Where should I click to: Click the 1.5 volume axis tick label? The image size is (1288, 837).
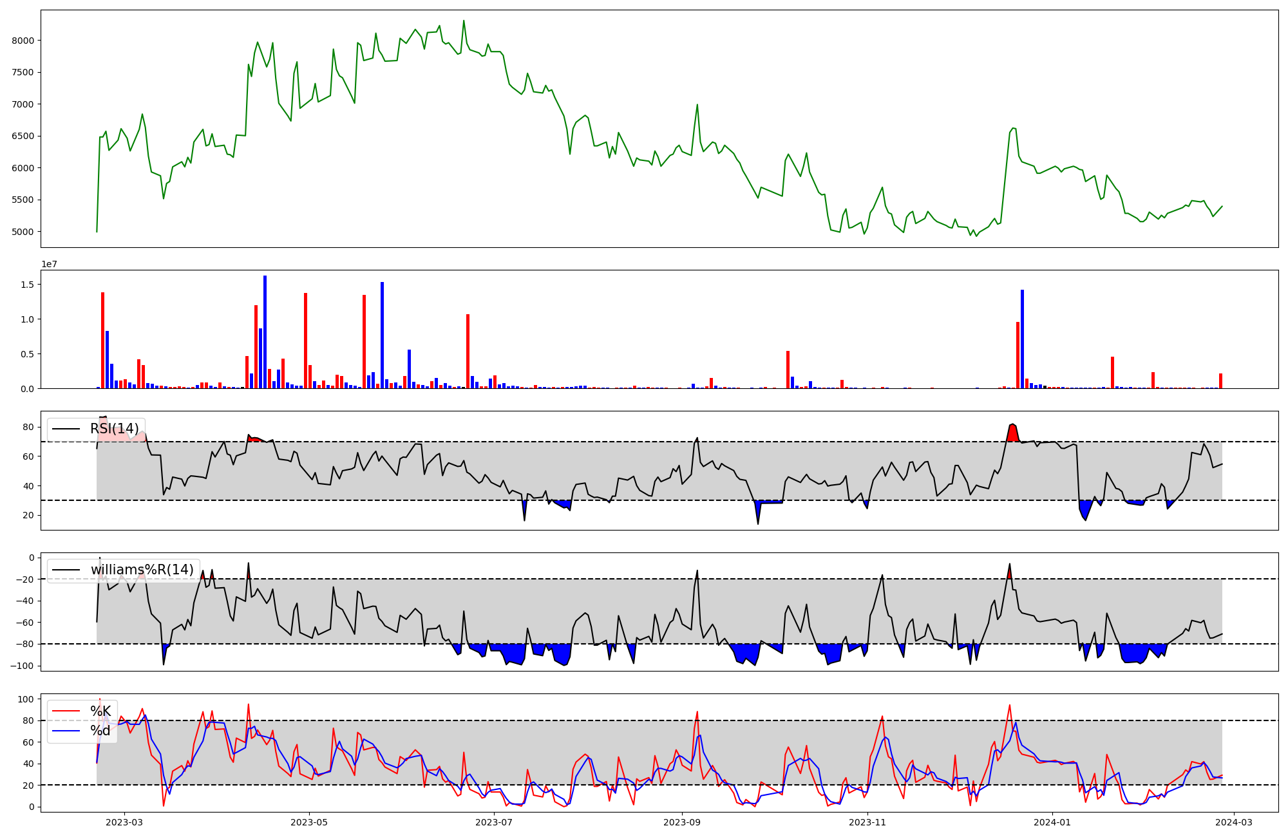(28, 285)
